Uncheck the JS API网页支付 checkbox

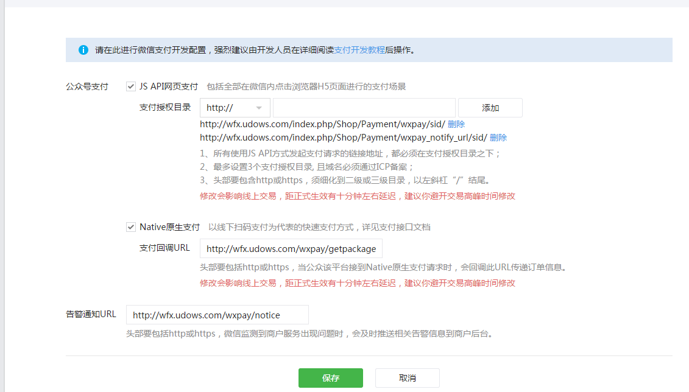point(131,86)
